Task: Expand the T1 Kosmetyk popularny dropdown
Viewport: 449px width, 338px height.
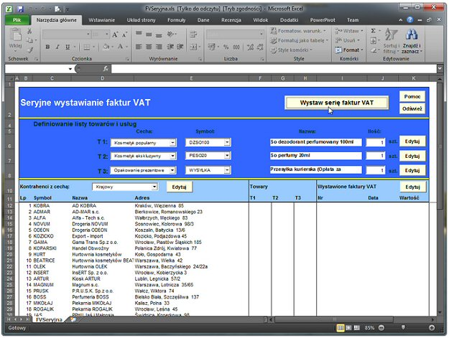Action: tap(172, 143)
